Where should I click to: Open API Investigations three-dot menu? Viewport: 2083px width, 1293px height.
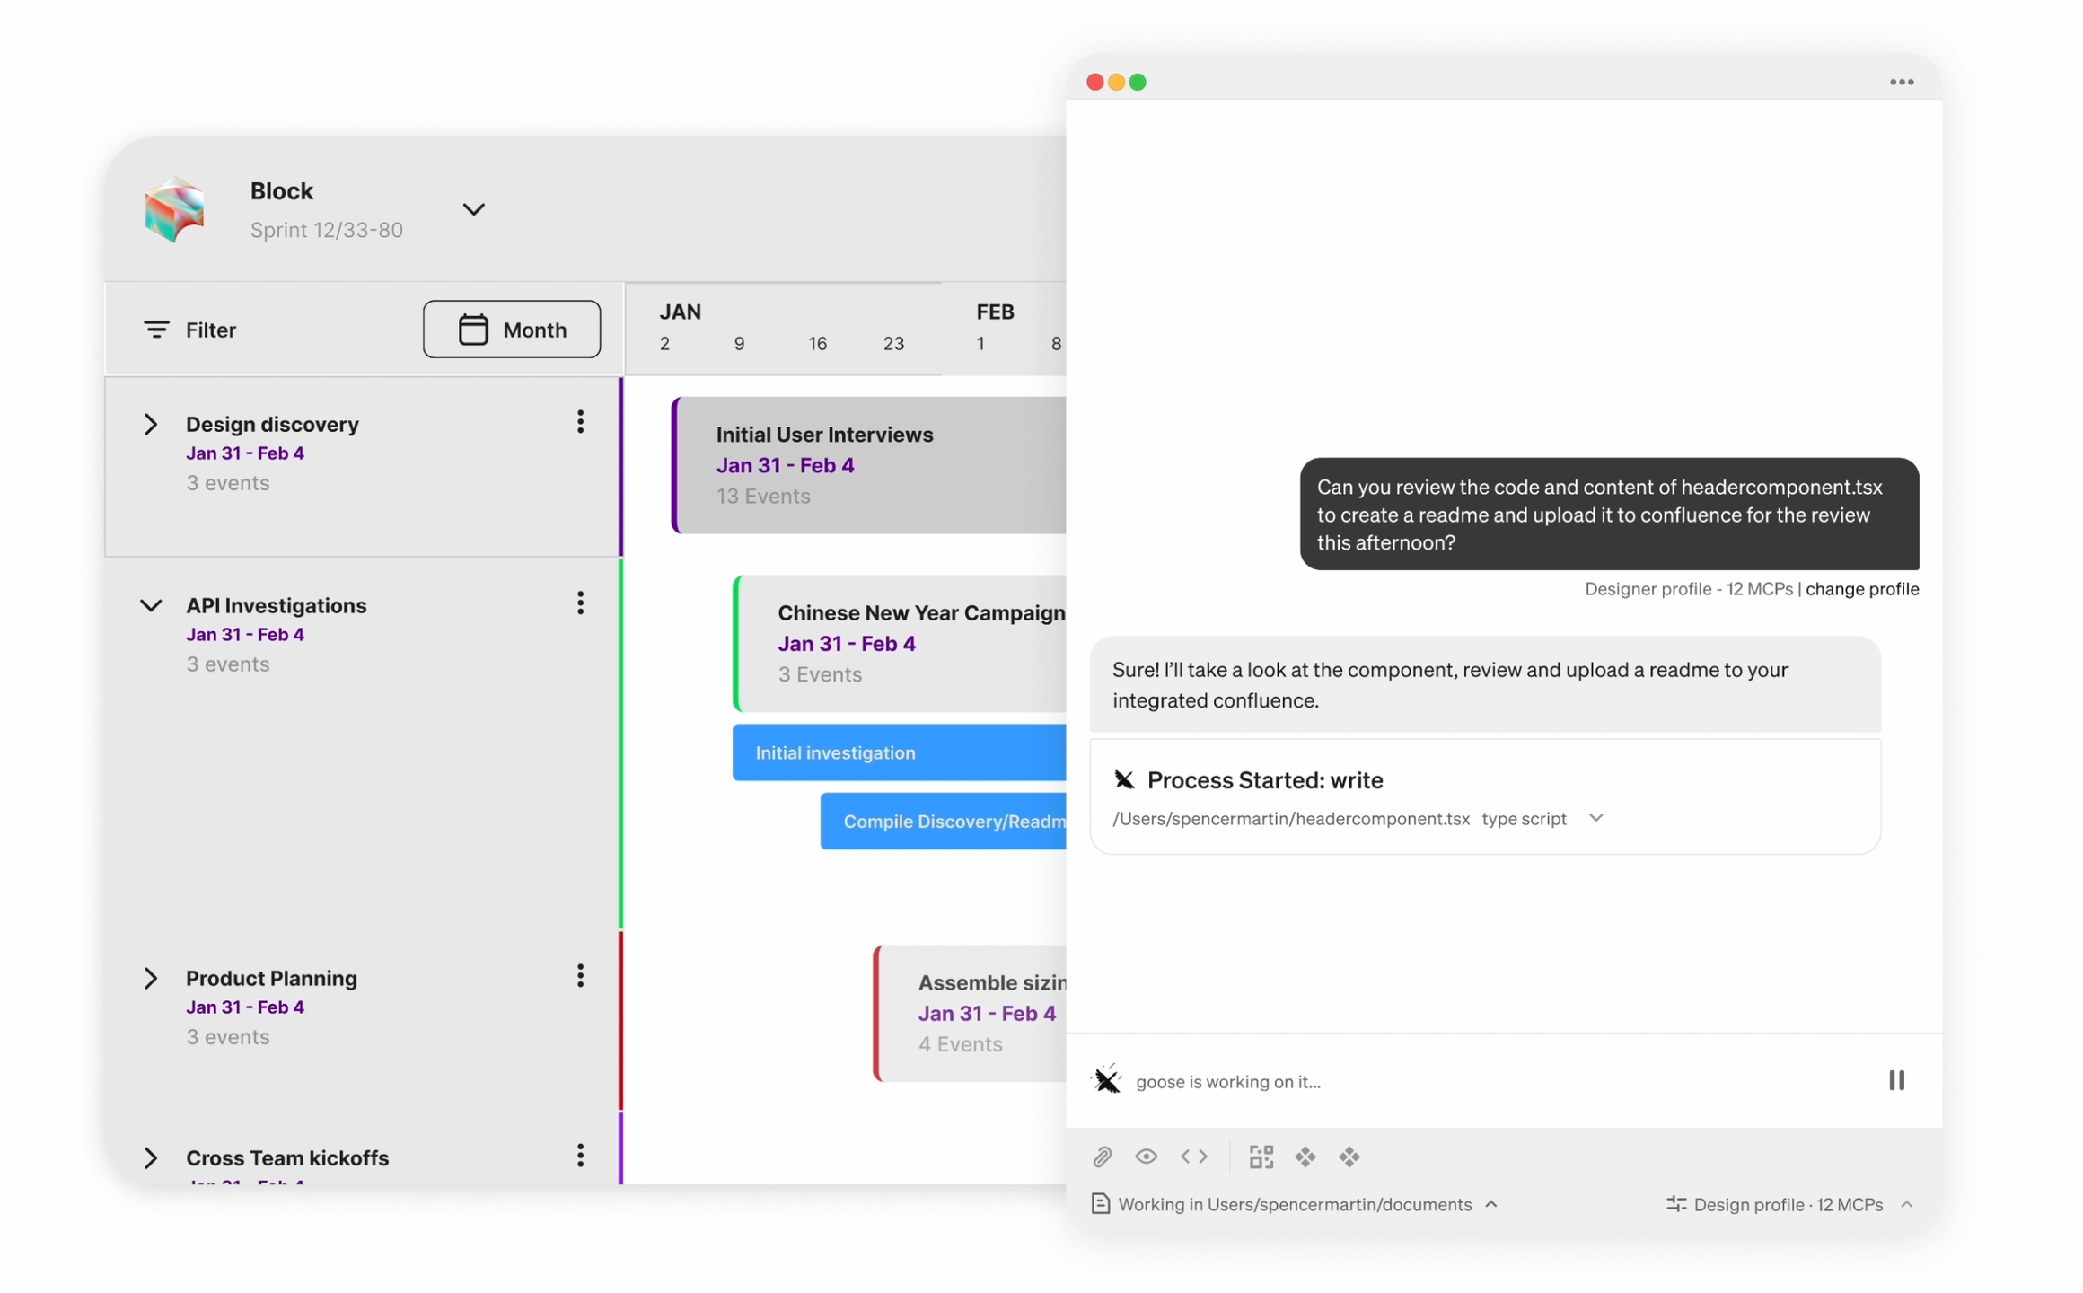580,603
